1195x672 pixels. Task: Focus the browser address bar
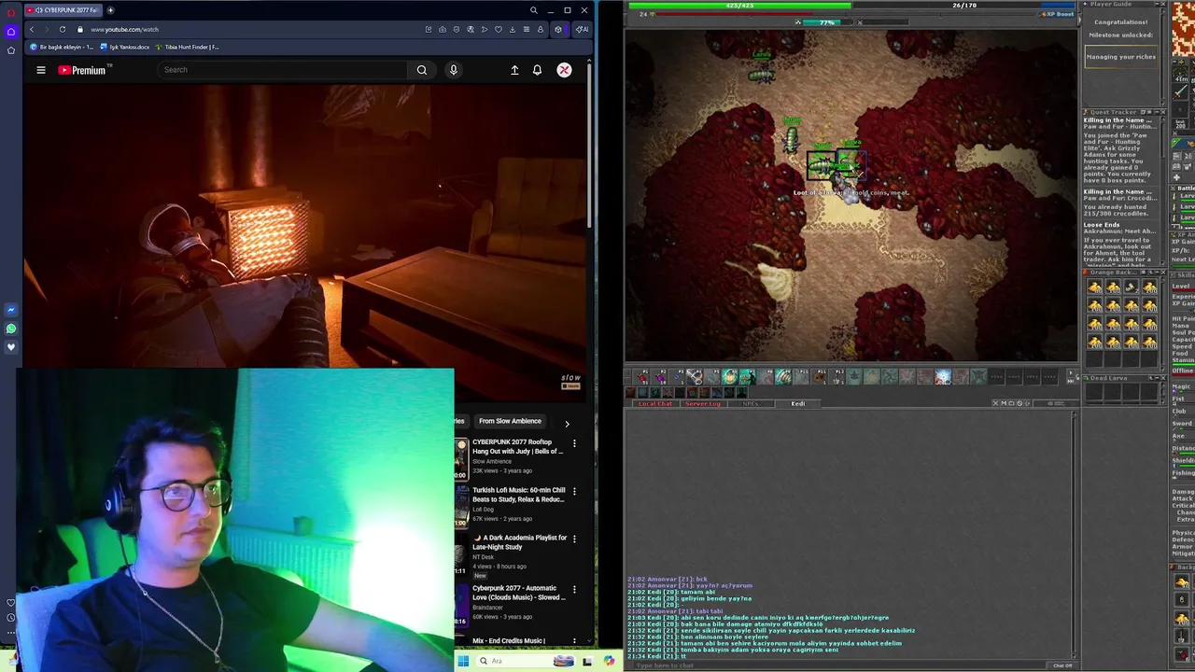(x=252, y=29)
